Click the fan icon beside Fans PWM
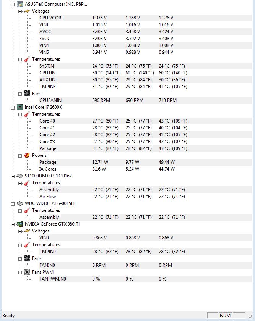The image size is (255, 321). 27,272
